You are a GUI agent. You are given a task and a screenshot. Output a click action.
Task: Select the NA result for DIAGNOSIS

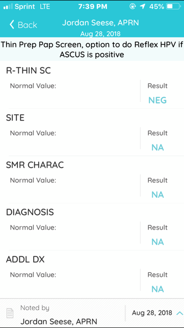(157, 242)
